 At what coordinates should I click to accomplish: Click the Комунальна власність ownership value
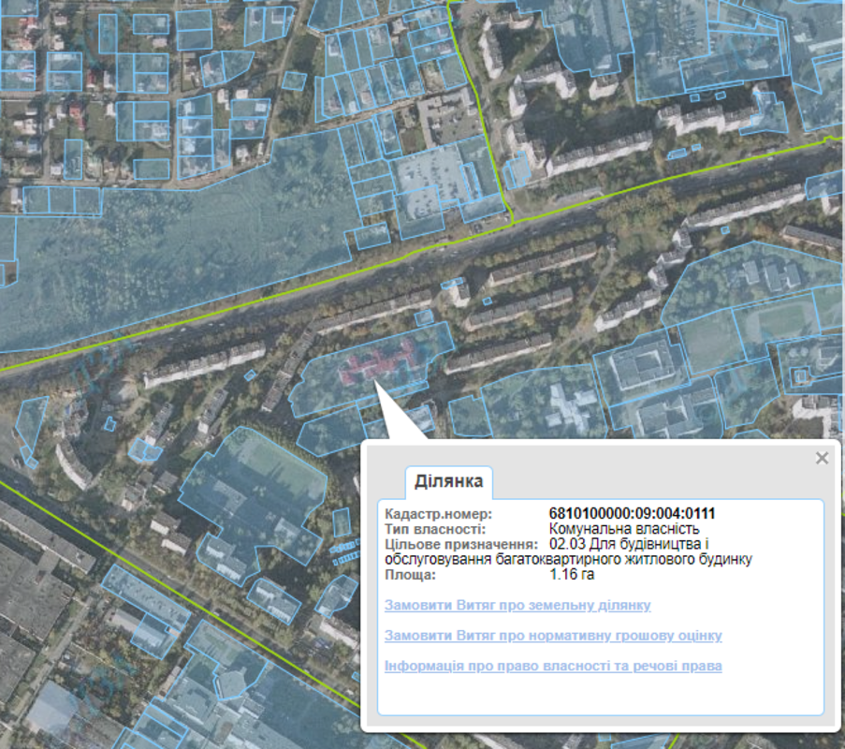[618, 529]
